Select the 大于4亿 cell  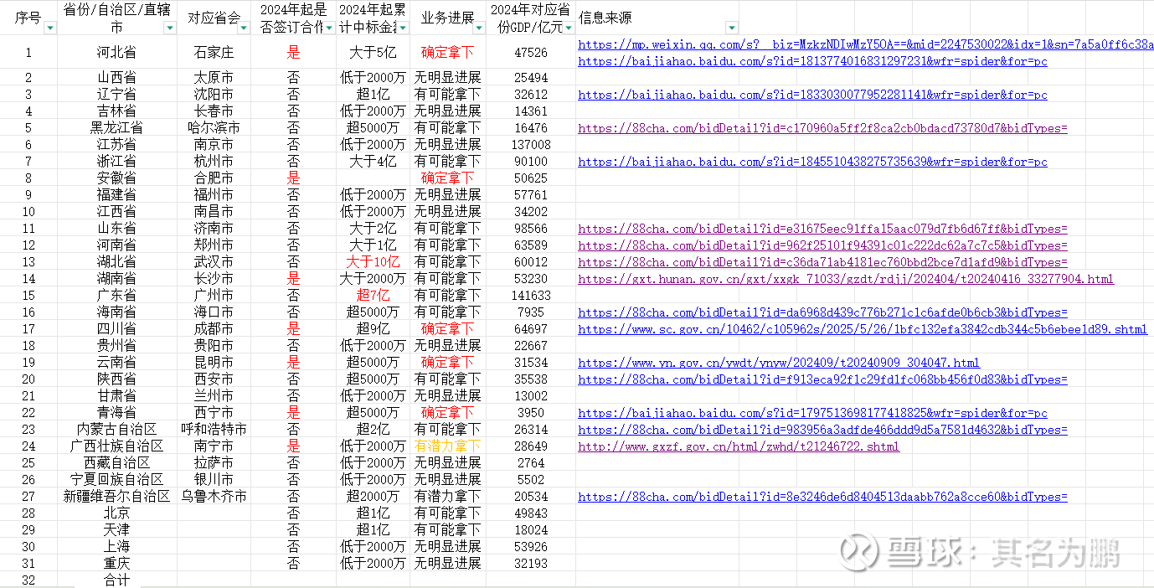(373, 161)
